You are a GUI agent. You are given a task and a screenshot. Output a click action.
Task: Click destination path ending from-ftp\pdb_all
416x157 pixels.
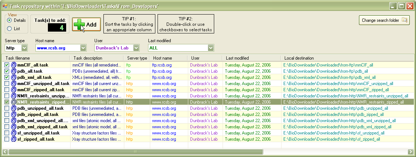326,71
